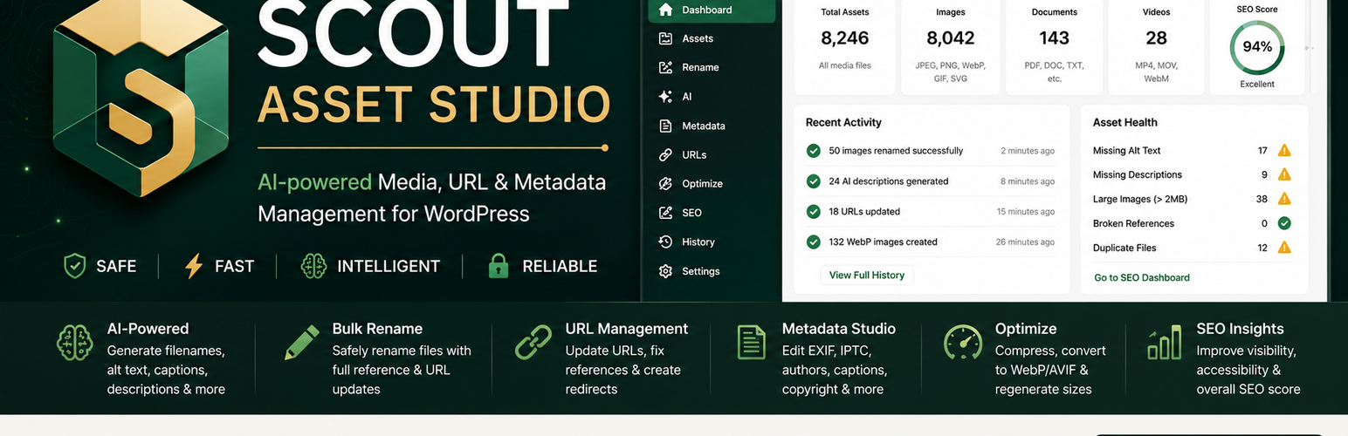Click the Assets sidebar icon
This screenshot has height=436, width=1348.
[666, 38]
